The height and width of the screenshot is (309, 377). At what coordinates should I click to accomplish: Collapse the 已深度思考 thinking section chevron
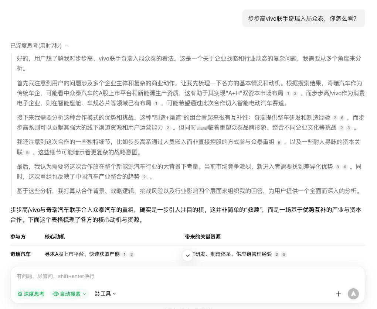tap(67, 46)
